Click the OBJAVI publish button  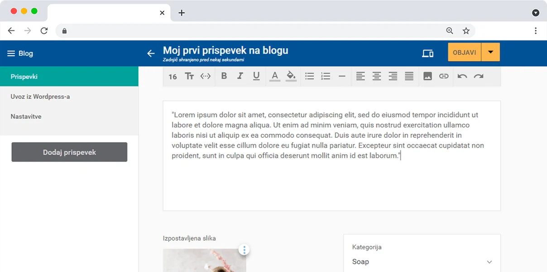(465, 52)
